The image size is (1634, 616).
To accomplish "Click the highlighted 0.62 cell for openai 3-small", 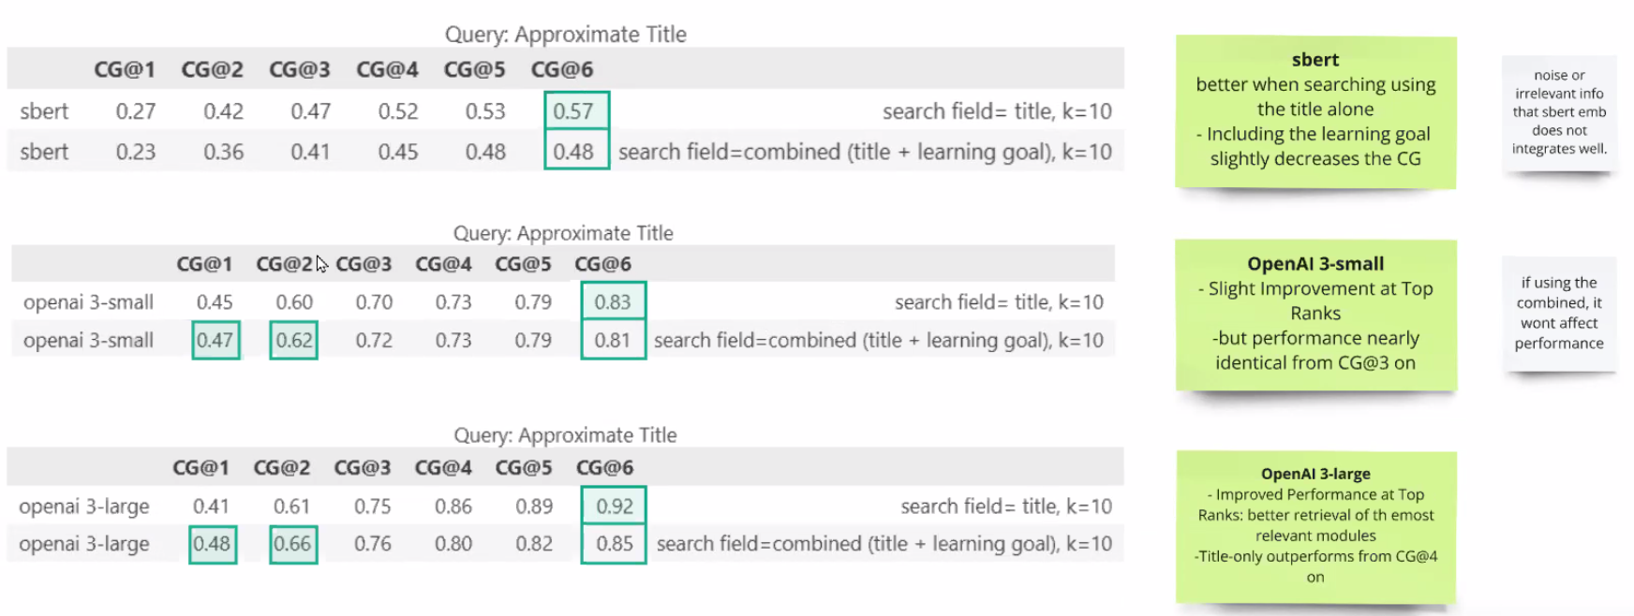I will (x=294, y=341).
